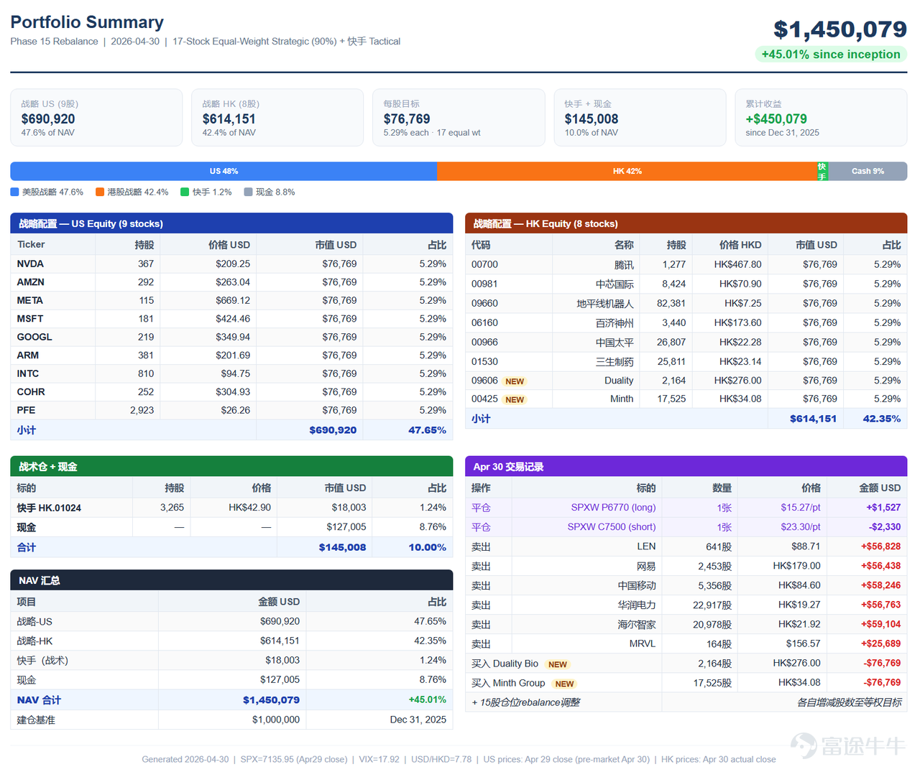Image resolution: width=920 pixels, height=772 pixels.
Task: Click the NEW badge next to Duality Bio
Action: tap(558, 664)
